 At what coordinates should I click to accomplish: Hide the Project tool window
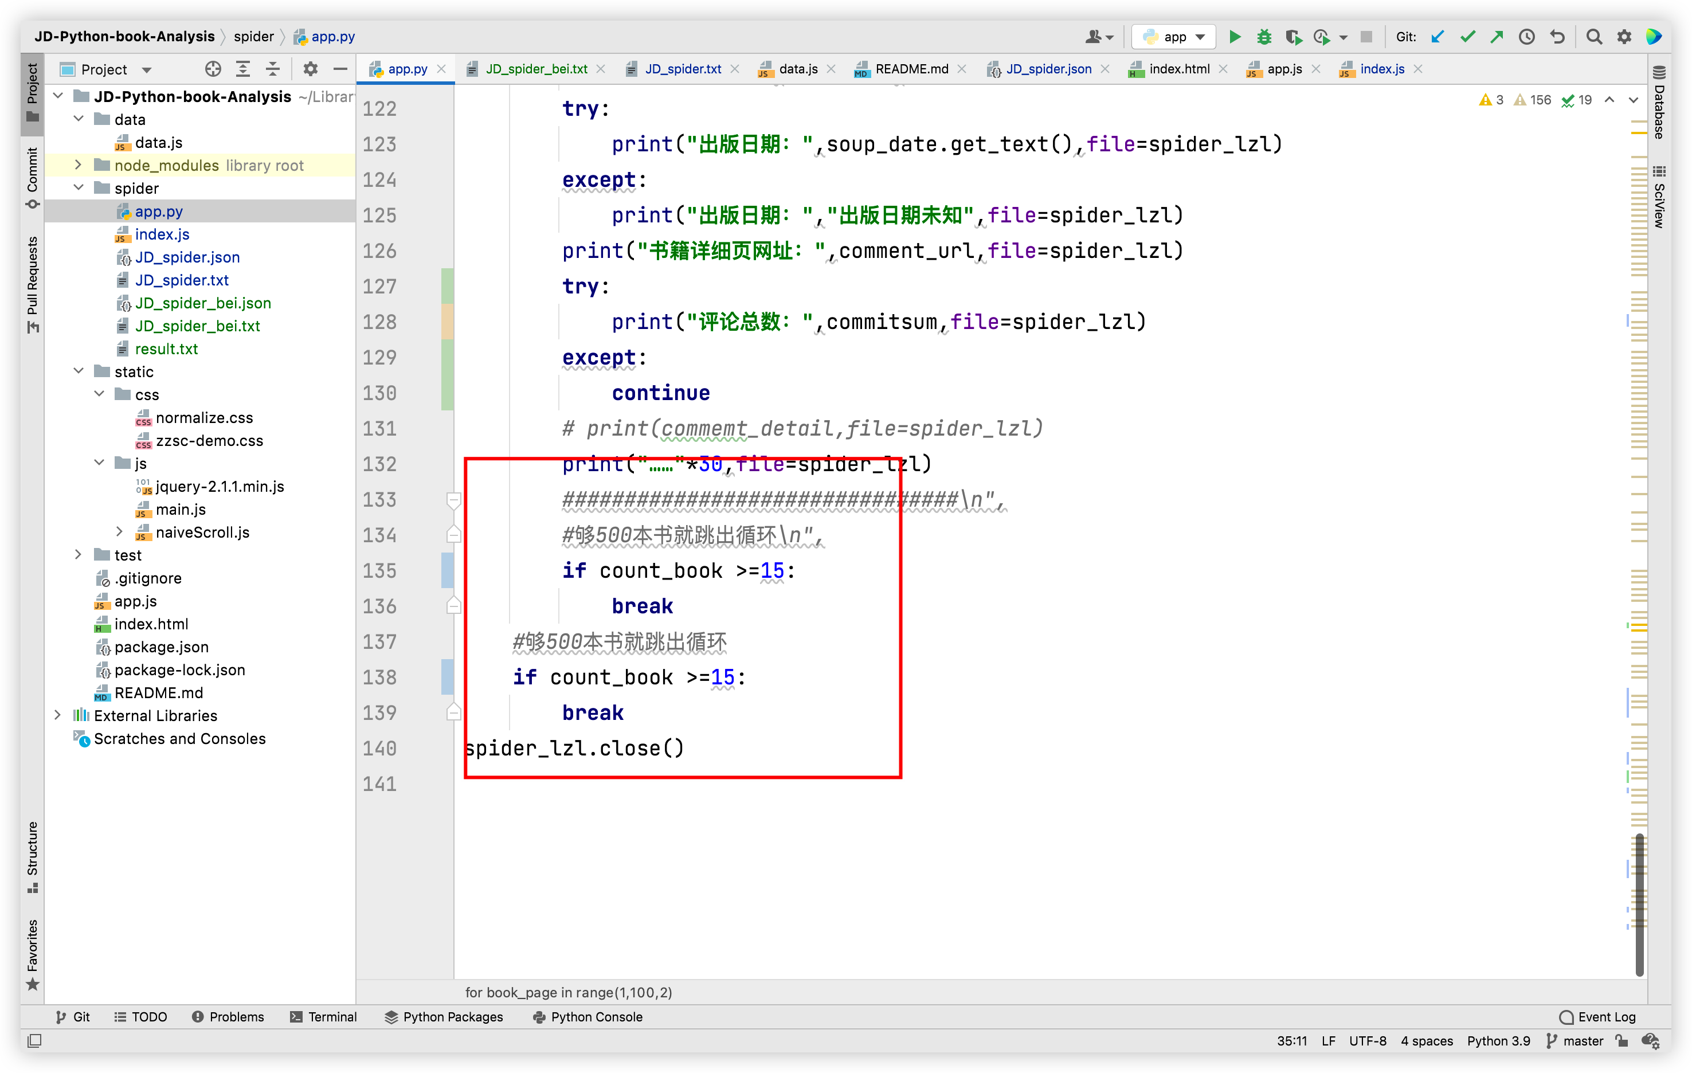(340, 69)
